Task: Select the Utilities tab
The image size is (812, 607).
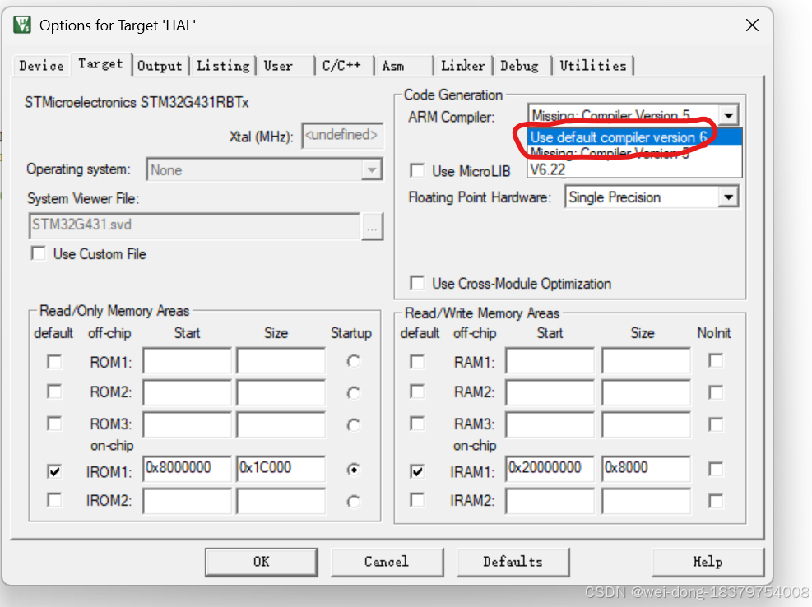Action: [593, 66]
